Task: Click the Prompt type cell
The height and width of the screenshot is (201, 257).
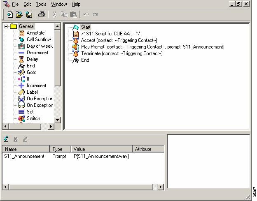Action: coord(59,156)
